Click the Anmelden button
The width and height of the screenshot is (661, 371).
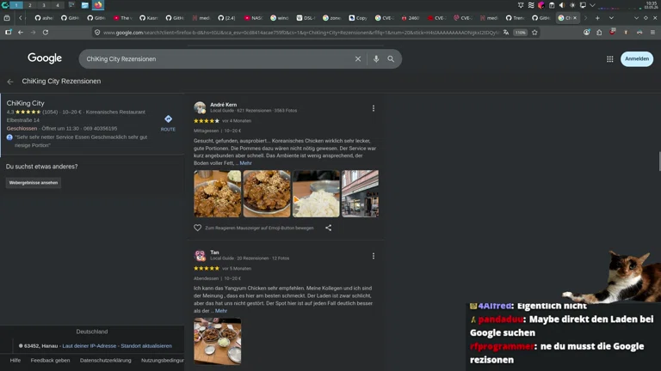637,59
